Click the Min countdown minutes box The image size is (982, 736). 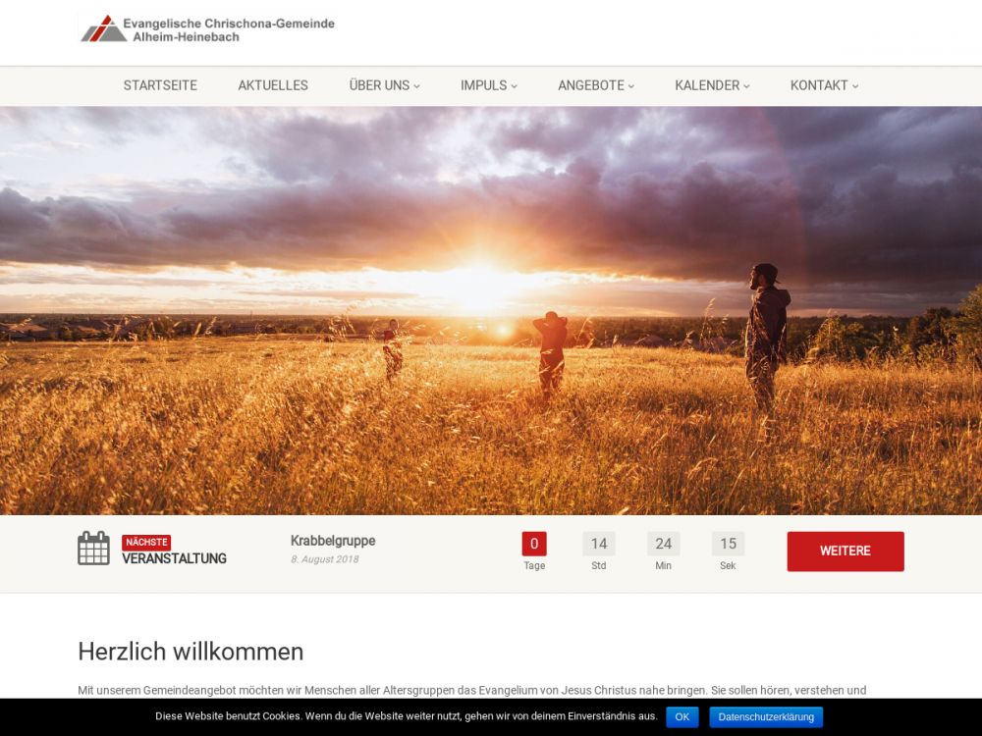(x=664, y=544)
